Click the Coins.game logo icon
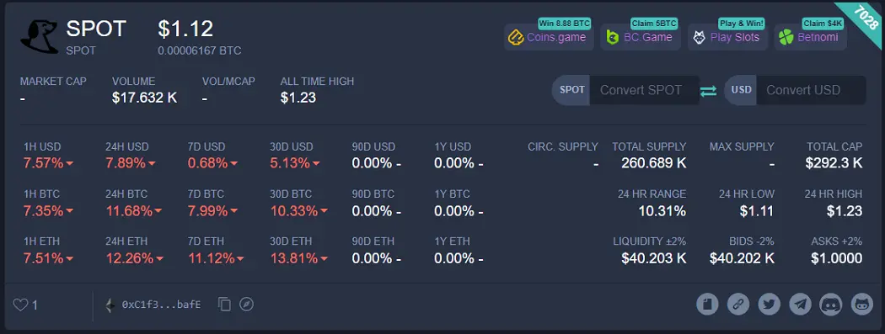This screenshot has height=334, width=885. 516,38
